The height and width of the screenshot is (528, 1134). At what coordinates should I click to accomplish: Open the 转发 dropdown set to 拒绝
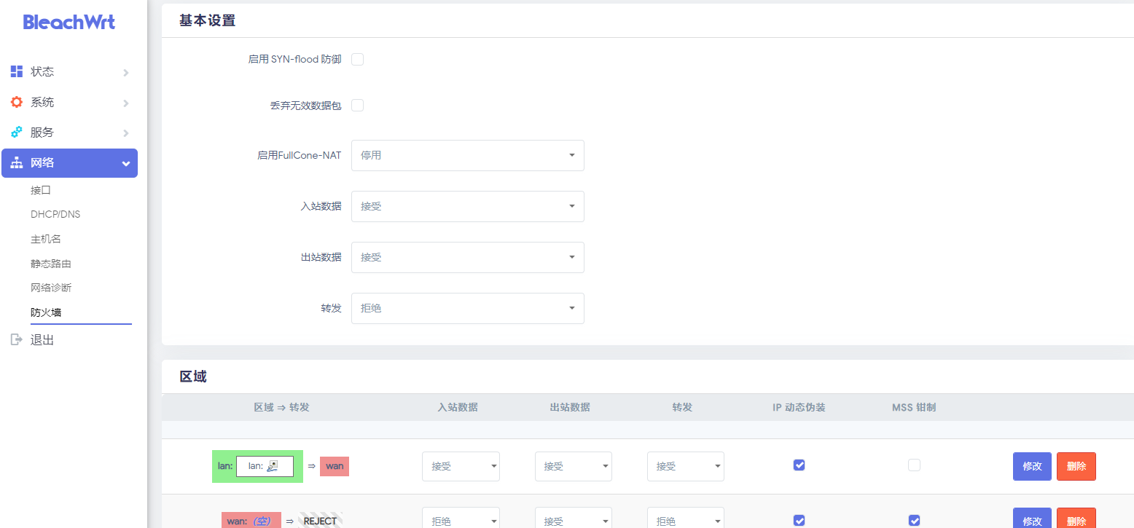[x=467, y=308]
